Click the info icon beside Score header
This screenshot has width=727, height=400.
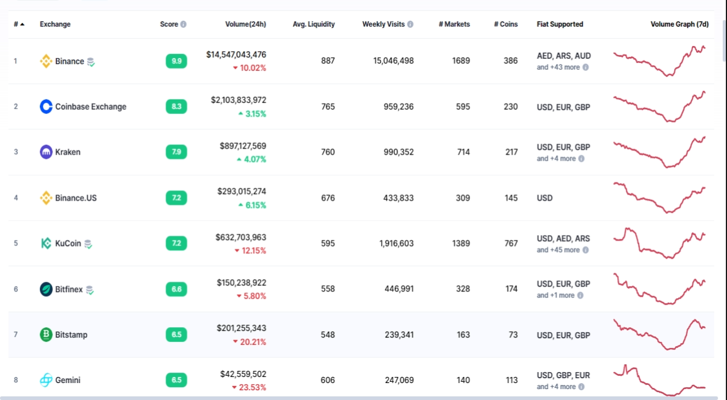click(184, 24)
